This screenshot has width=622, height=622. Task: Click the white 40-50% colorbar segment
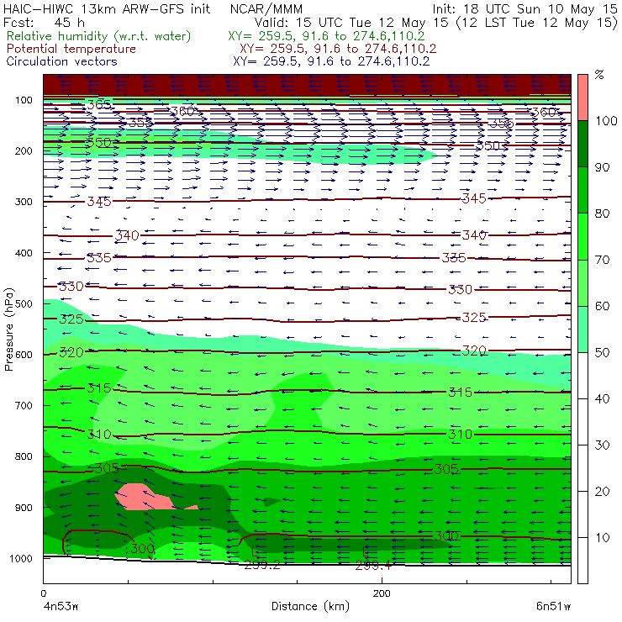(x=582, y=376)
